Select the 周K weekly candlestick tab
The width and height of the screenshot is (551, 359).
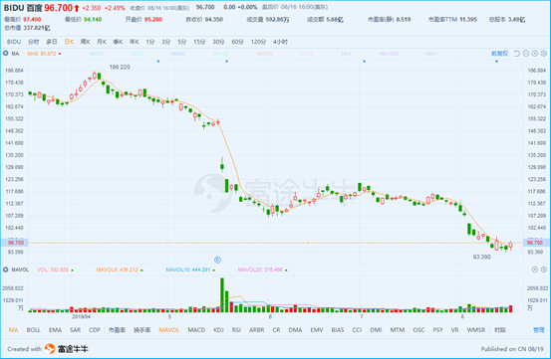pyautogui.click(x=86, y=42)
